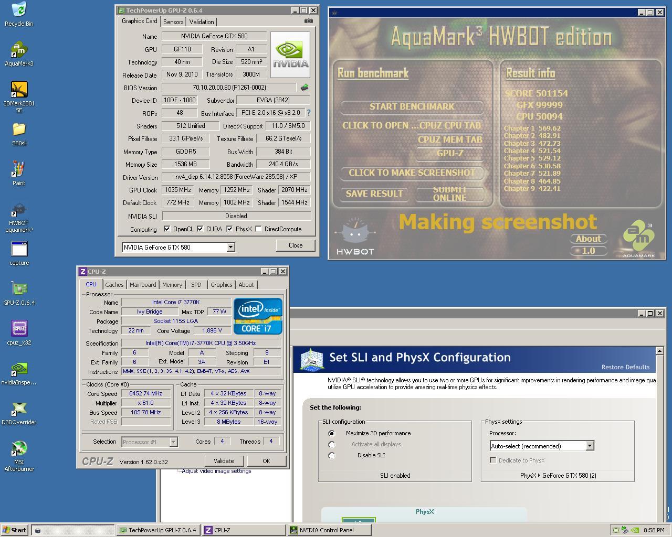Click the BIOS Version field in GPU-Z
Viewport: 672px width, 537px height.
click(x=229, y=88)
